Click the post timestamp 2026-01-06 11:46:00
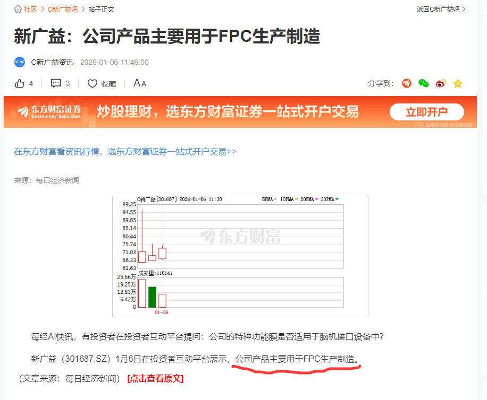Image resolution: width=487 pixels, height=400 pixels. click(x=114, y=62)
